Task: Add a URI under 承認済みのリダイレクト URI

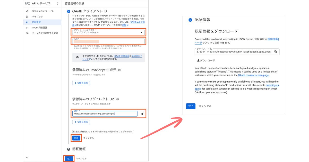Action: [x=81, y=122]
